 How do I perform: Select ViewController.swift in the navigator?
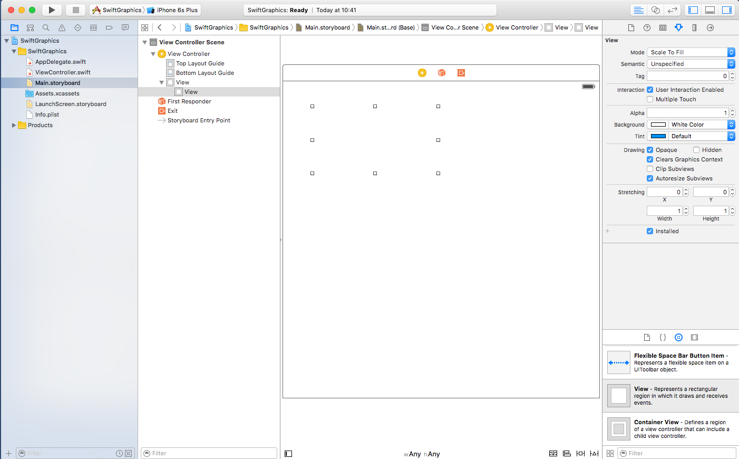pos(63,72)
